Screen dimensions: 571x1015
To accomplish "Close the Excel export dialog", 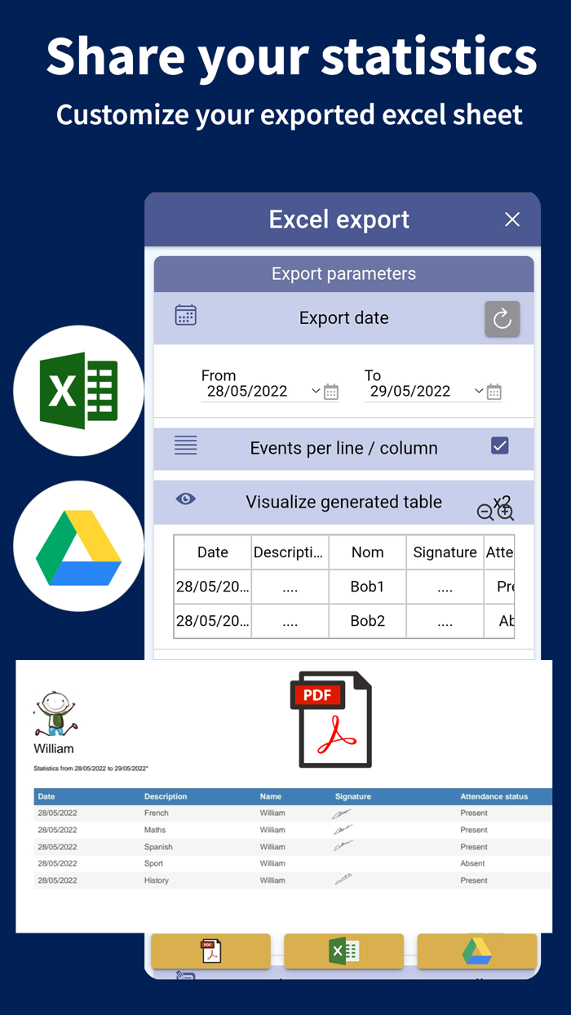I will pyautogui.click(x=512, y=219).
